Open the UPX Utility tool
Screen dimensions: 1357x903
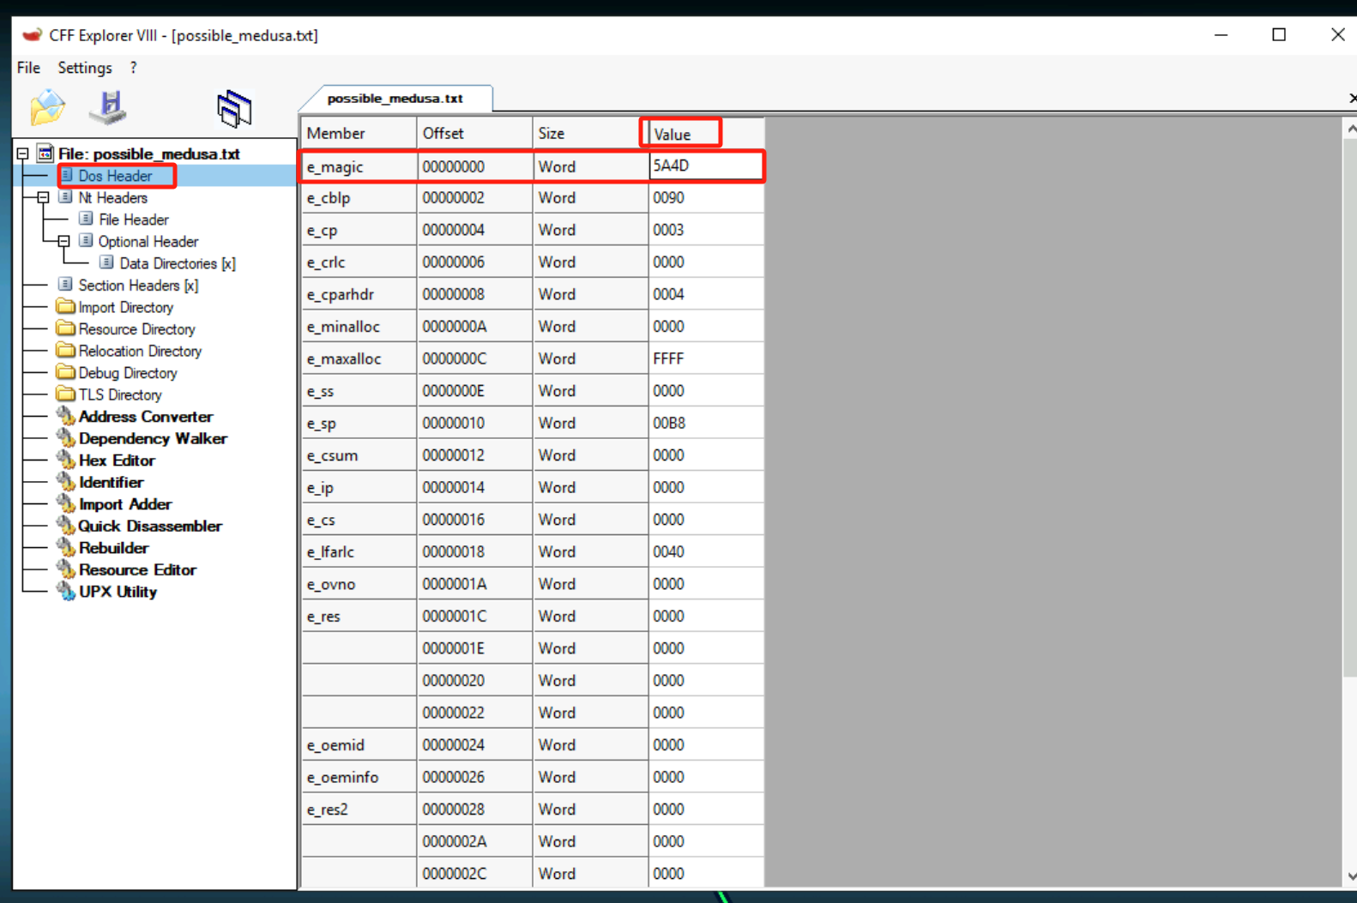point(118,592)
